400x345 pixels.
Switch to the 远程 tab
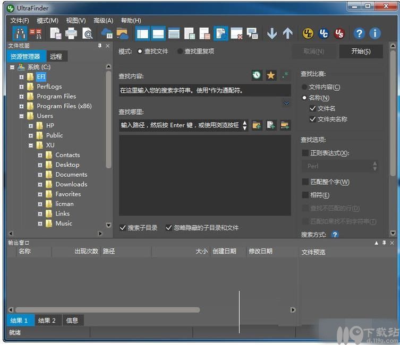click(x=56, y=56)
